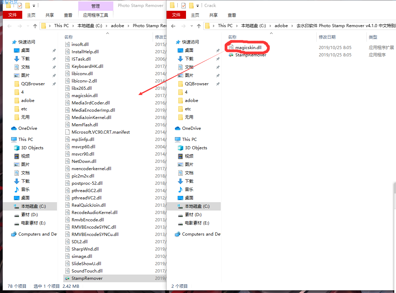Expand chevron after adobe in Crack address bar
This screenshot has height=293, width=396.
[292, 26]
